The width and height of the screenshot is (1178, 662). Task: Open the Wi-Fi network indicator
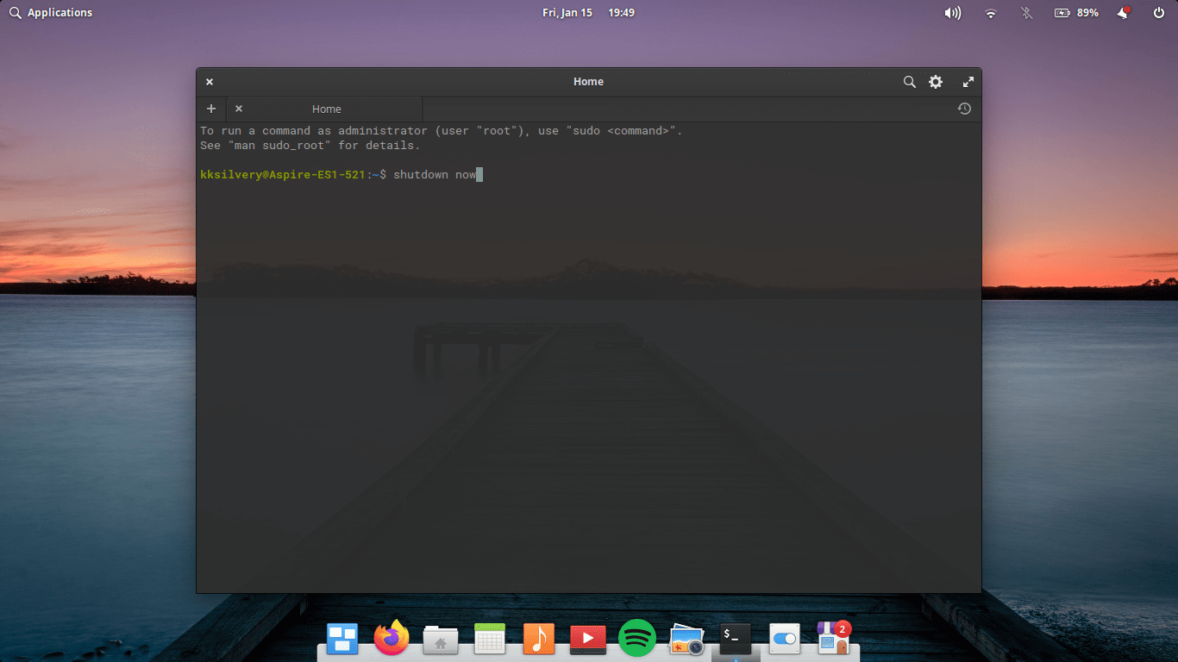click(x=991, y=13)
